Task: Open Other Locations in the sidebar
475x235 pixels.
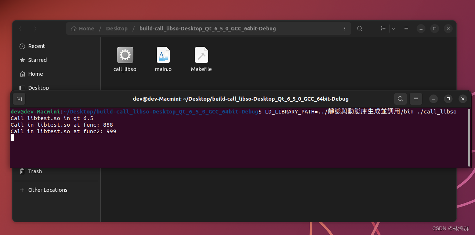Action: [57, 190]
